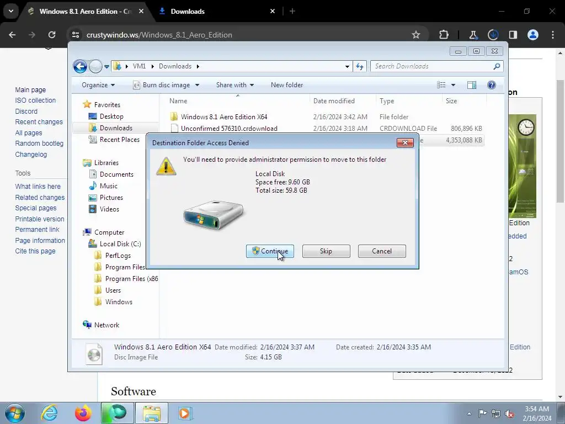
Task: Launch Firefox from the taskbar
Action: (x=83, y=413)
